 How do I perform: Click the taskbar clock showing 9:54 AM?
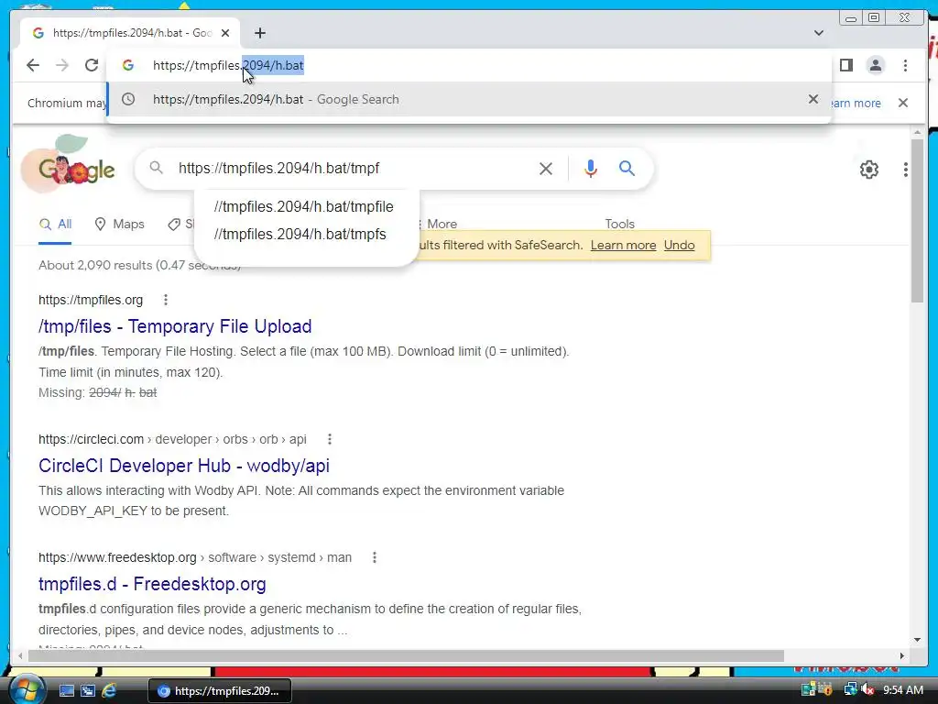click(x=903, y=690)
